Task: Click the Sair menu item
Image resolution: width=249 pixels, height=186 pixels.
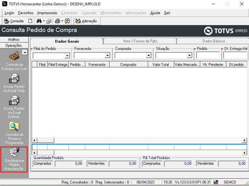Action: click(167, 13)
